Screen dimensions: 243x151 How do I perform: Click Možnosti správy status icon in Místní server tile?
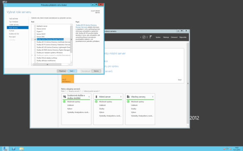point(96,102)
